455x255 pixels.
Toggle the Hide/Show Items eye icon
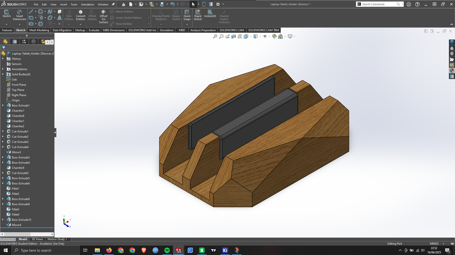265,36
